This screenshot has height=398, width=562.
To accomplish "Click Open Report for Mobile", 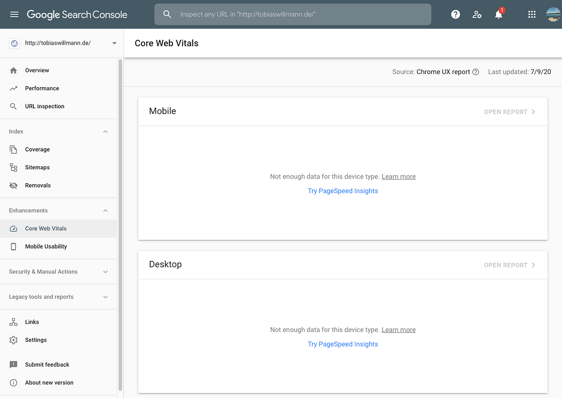I will point(510,112).
